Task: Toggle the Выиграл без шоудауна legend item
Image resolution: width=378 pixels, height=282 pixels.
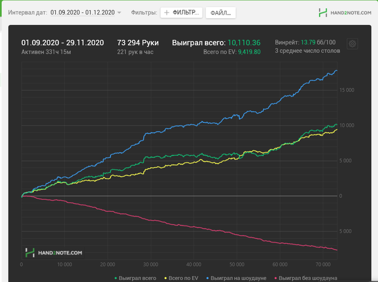Action: pyautogui.click(x=306, y=278)
